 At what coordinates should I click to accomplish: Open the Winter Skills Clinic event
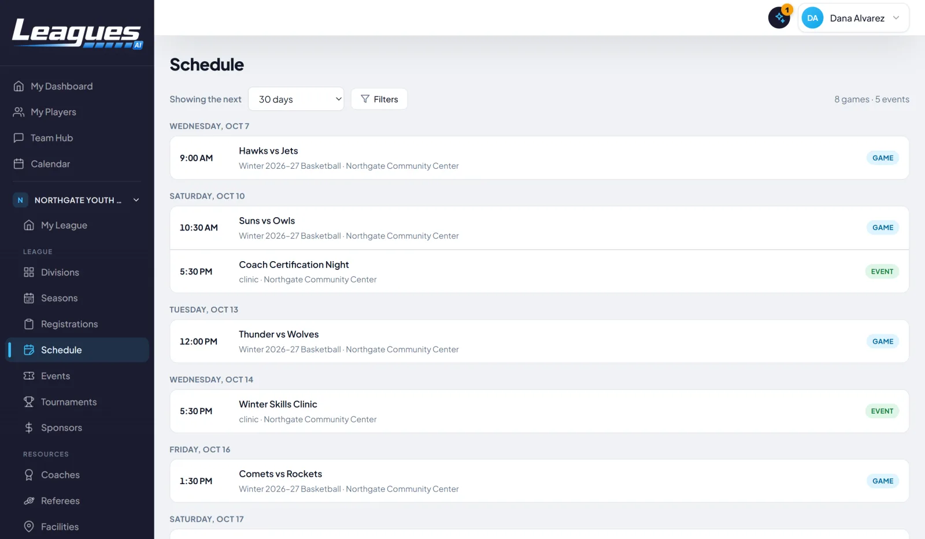click(x=539, y=411)
